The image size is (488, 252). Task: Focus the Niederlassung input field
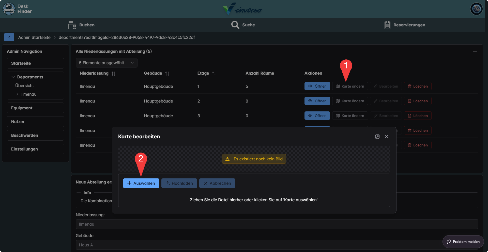coord(277,224)
